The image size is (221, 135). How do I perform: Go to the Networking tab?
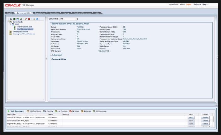(x=54, y=13)
